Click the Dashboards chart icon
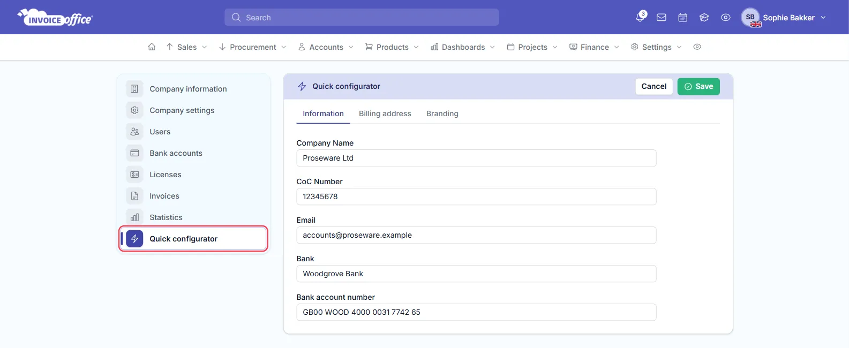Screen dimensions: 849x348 (434, 47)
